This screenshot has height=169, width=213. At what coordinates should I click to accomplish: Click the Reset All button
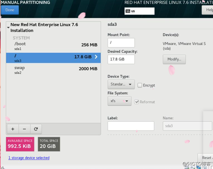click(205, 157)
